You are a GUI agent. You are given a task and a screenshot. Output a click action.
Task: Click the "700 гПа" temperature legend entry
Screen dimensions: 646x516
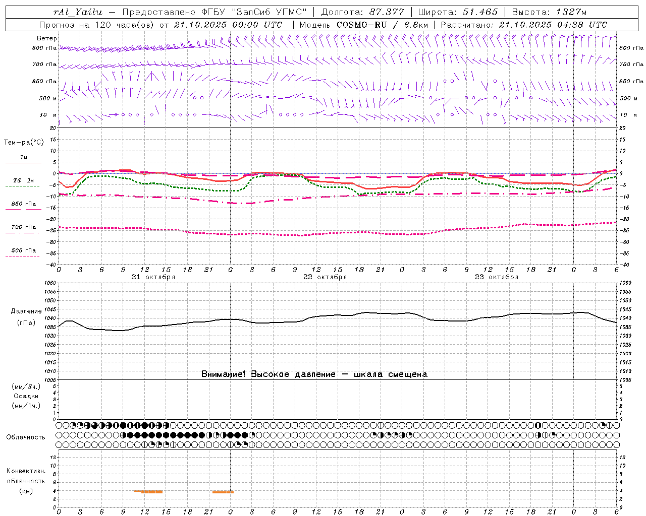24,227
